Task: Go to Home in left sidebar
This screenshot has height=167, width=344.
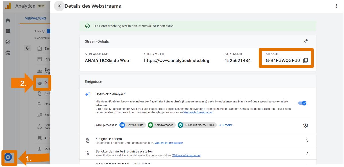Action: (x=8, y=20)
